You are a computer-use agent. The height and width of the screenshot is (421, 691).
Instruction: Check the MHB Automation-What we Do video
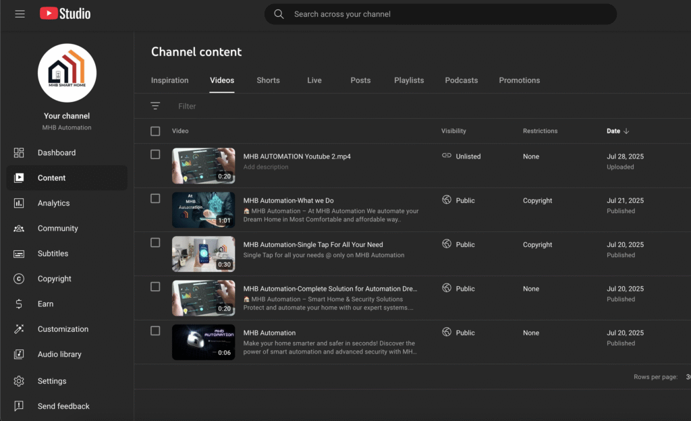155,198
